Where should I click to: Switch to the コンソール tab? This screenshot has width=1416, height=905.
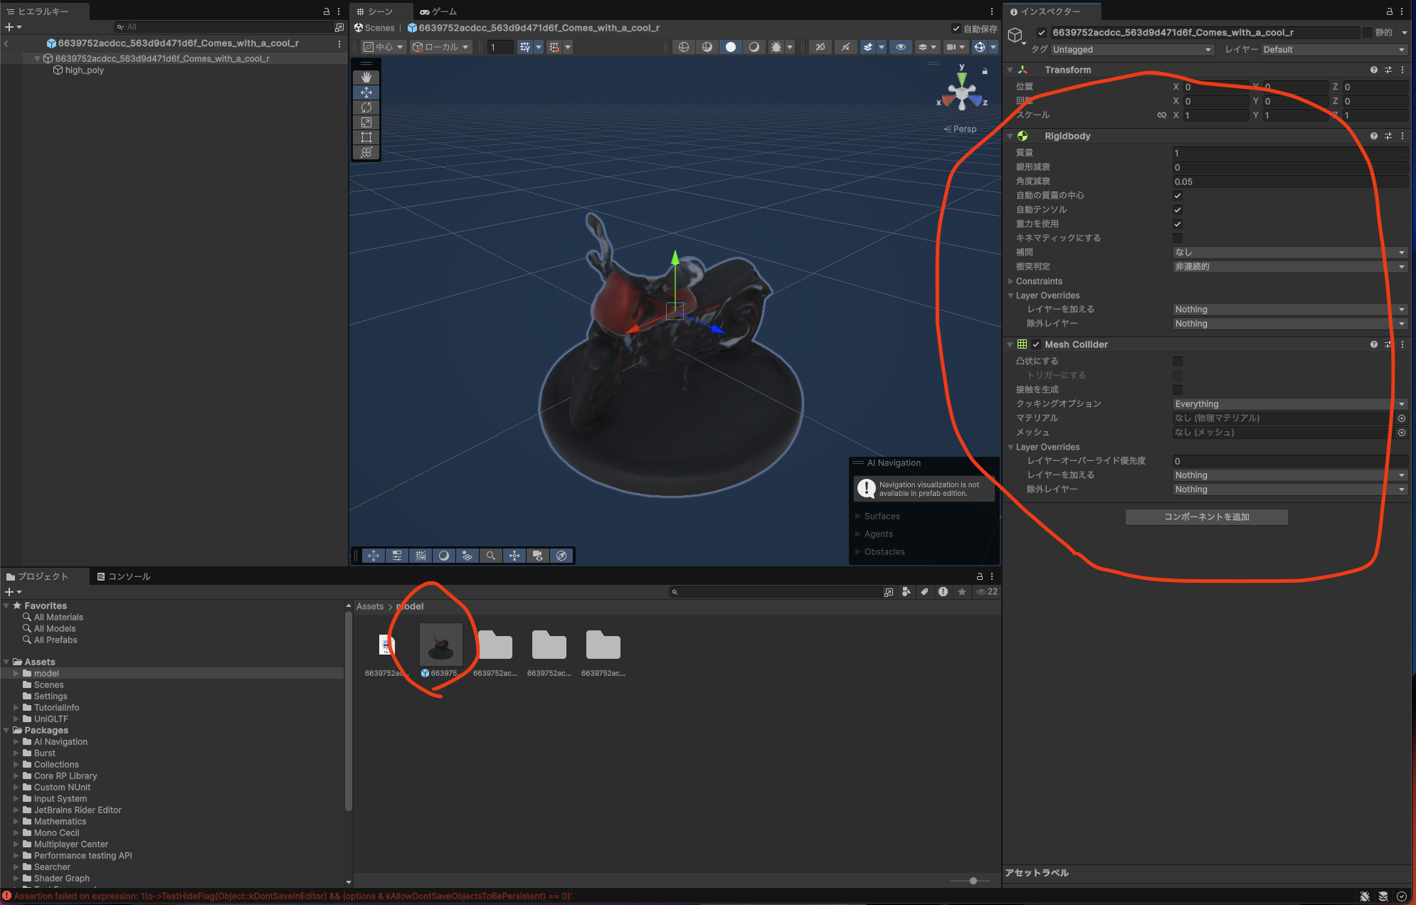click(125, 576)
